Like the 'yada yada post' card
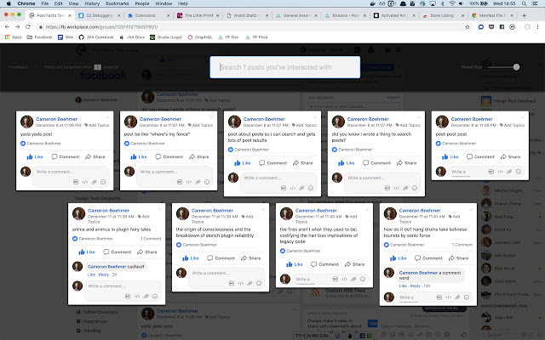The width and height of the screenshot is (545, 340). pos(35,156)
